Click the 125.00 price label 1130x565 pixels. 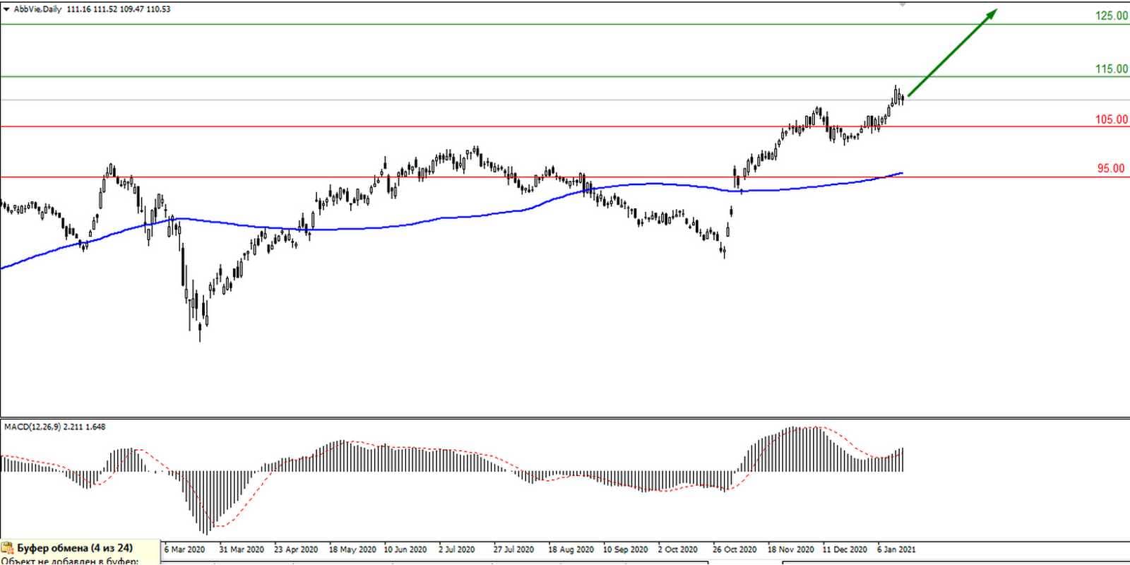1111,16
